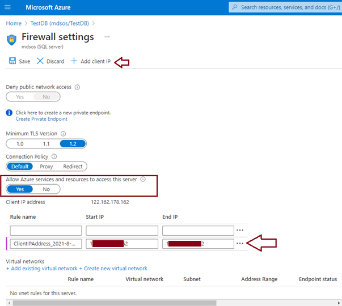
Task: Click the empty Start IP input field
Action: click(x=122, y=231)
